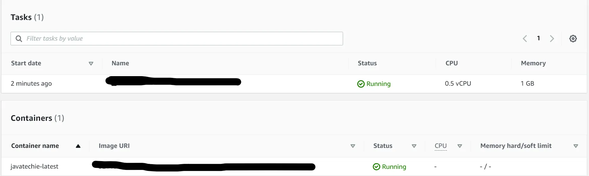Sort ascending by Container name arrow
The image size is (589, 176).
tap(78, 146)
